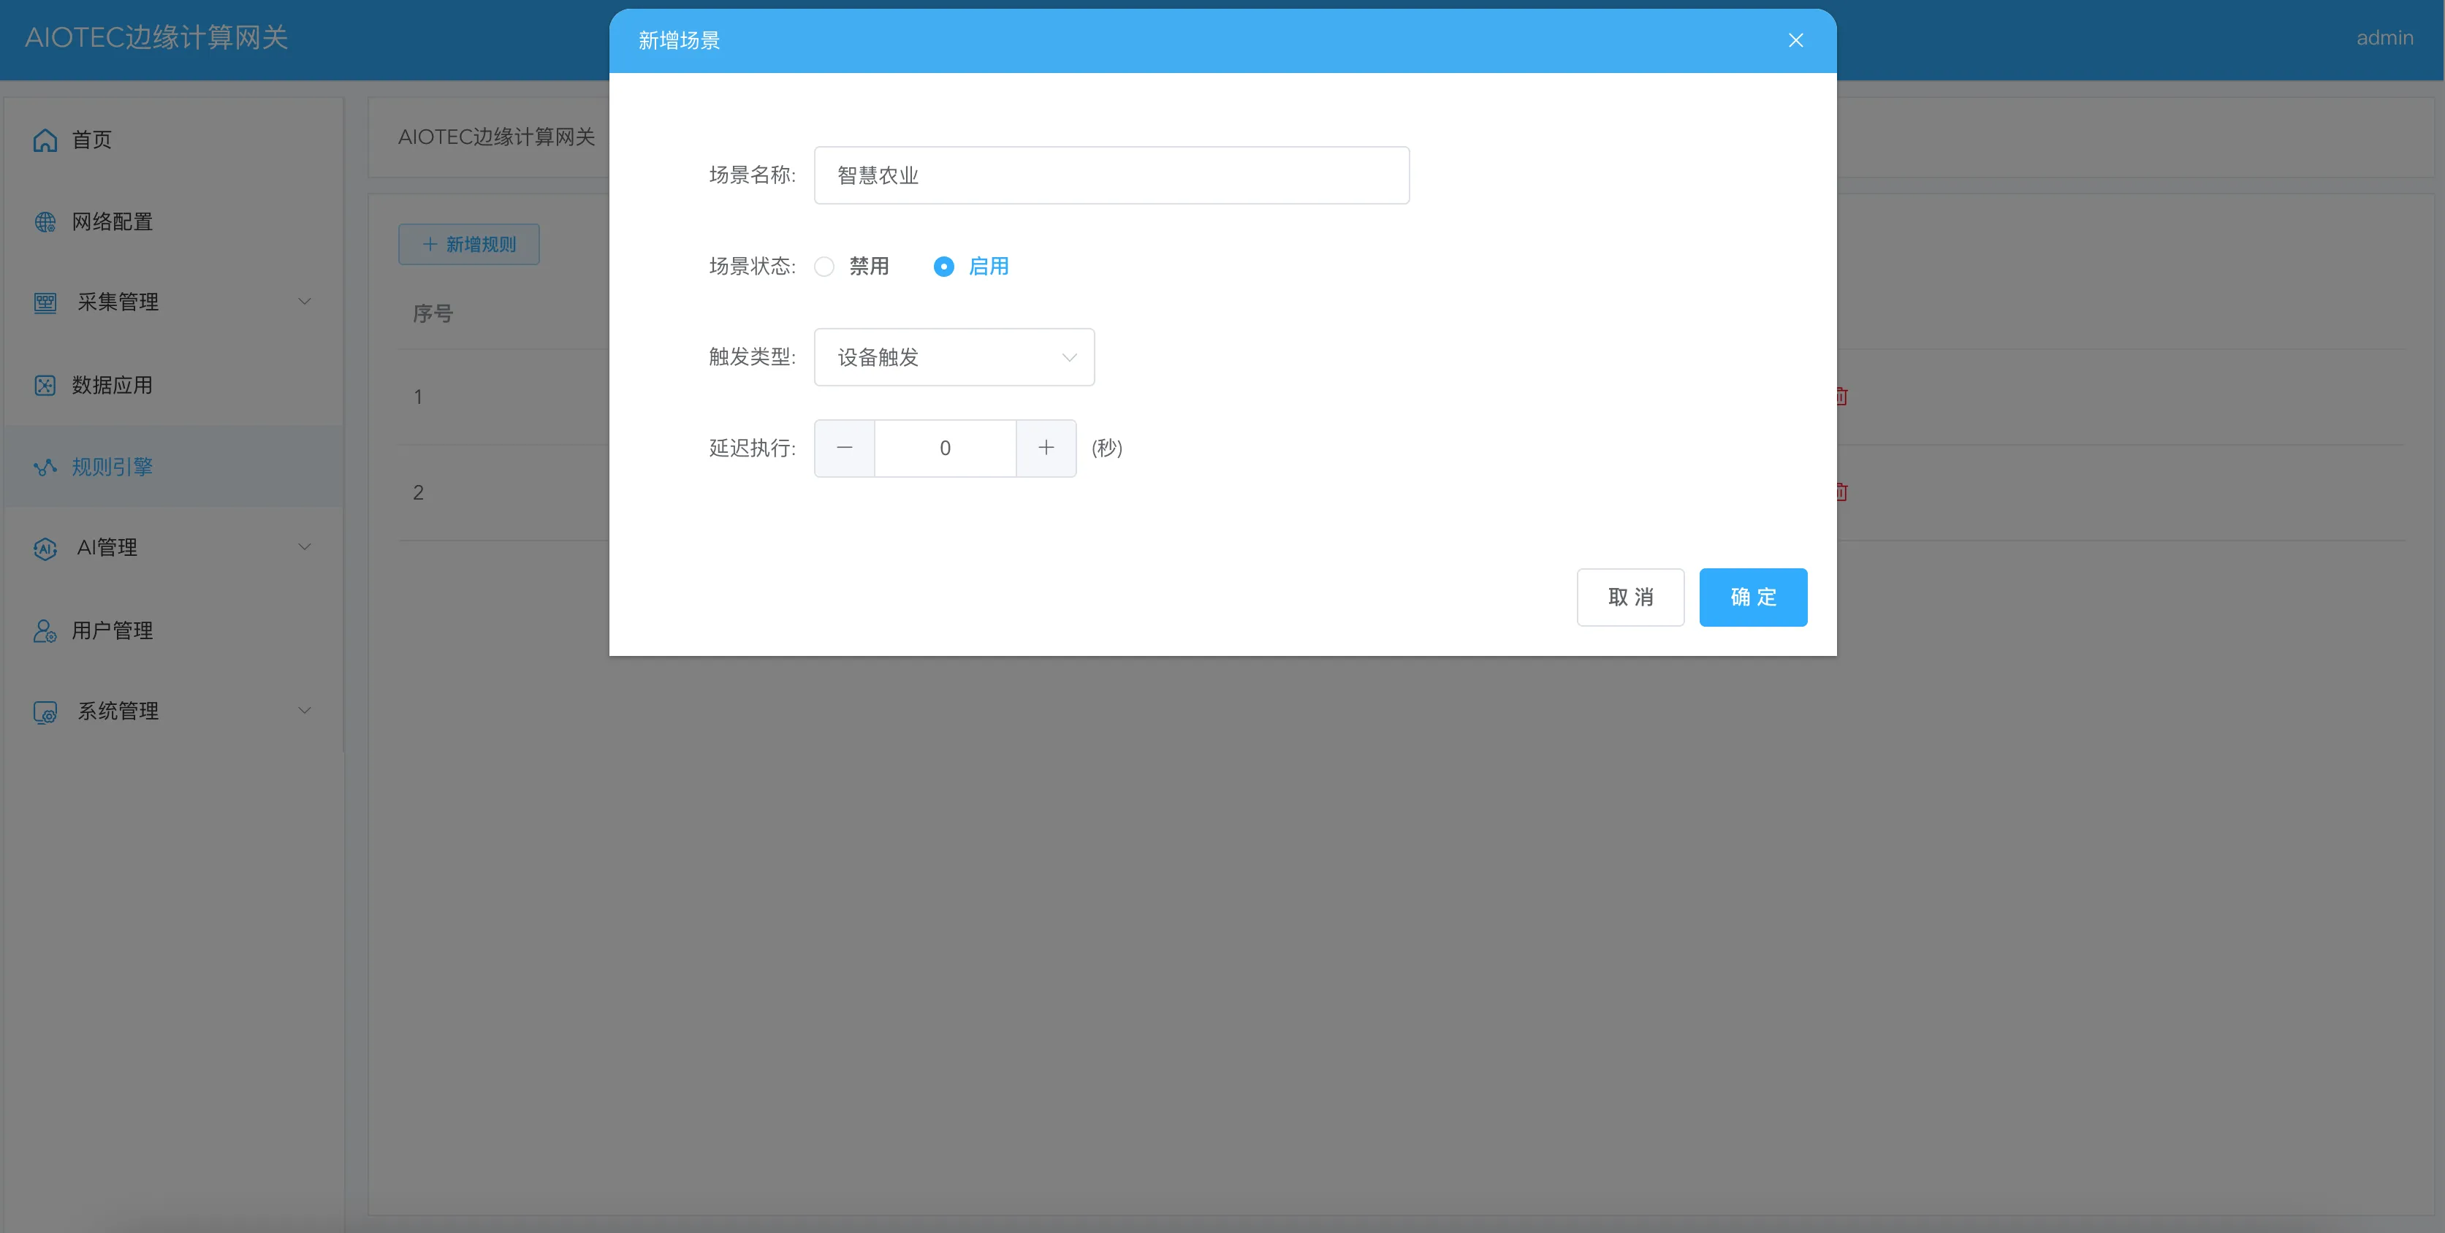Expand the 采集管理 submenu chevron

[x=305, y=302]
